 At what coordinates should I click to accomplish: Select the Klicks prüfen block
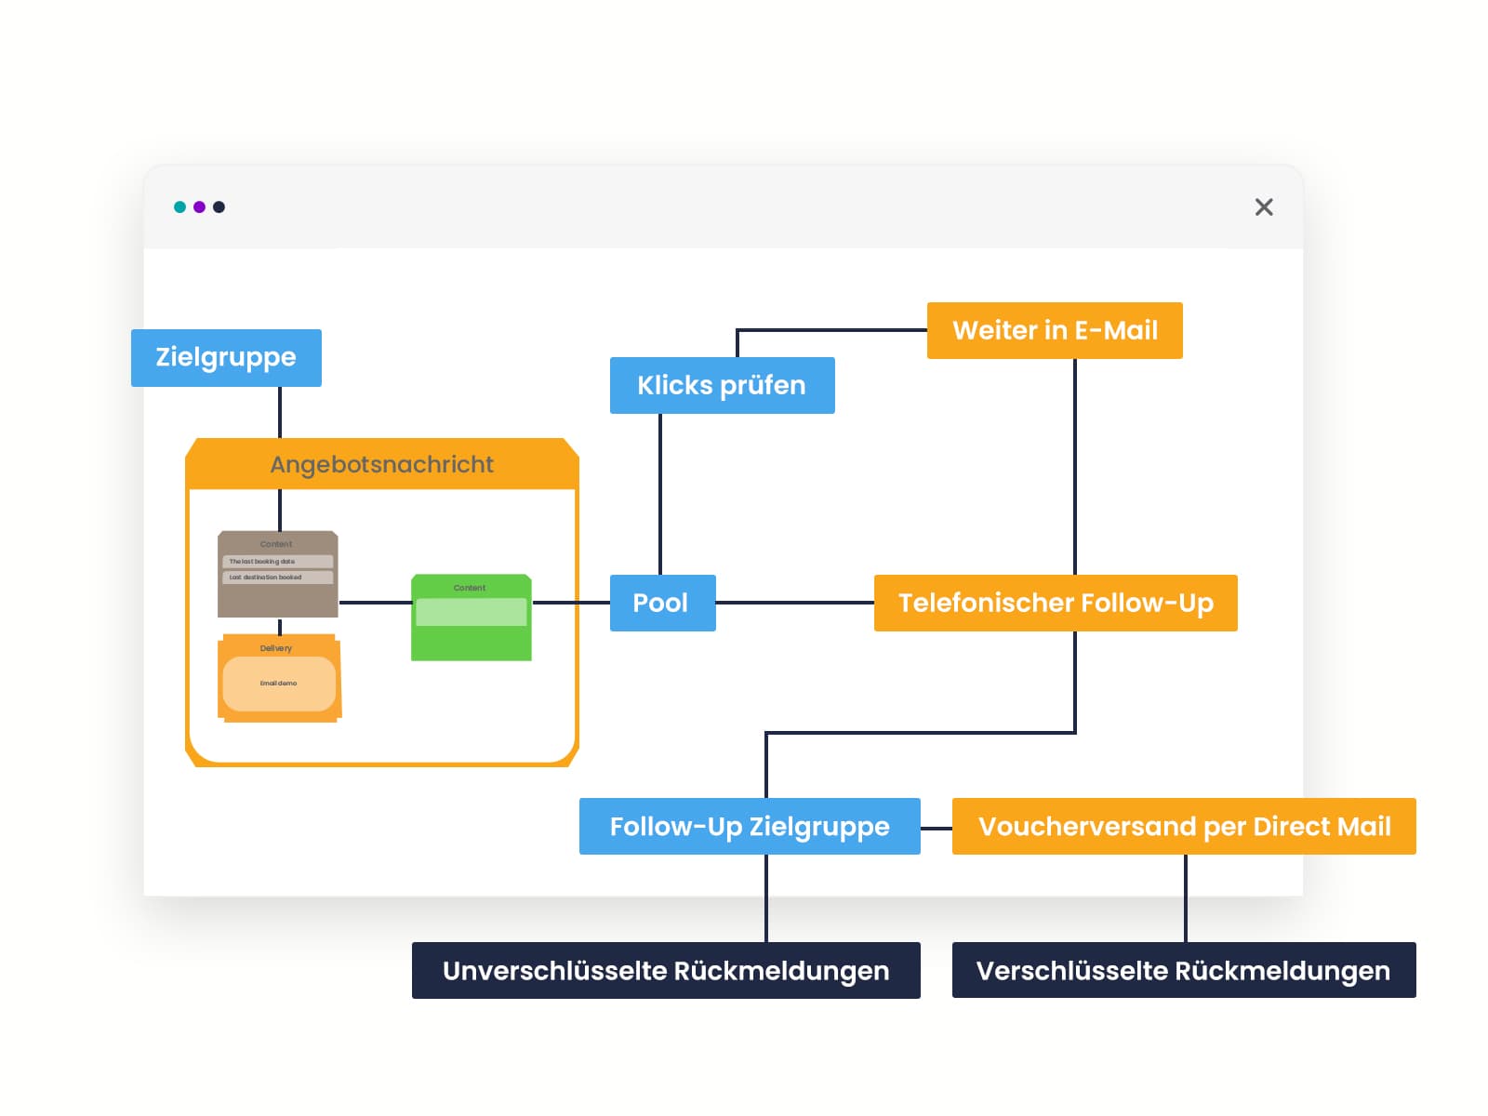722,385
